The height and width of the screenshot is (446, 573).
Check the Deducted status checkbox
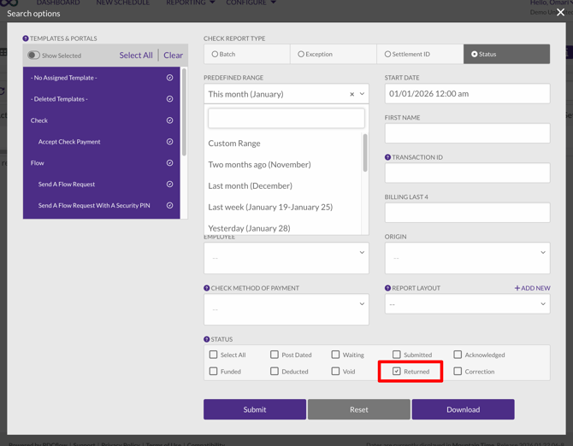click(x=274, y=371)
